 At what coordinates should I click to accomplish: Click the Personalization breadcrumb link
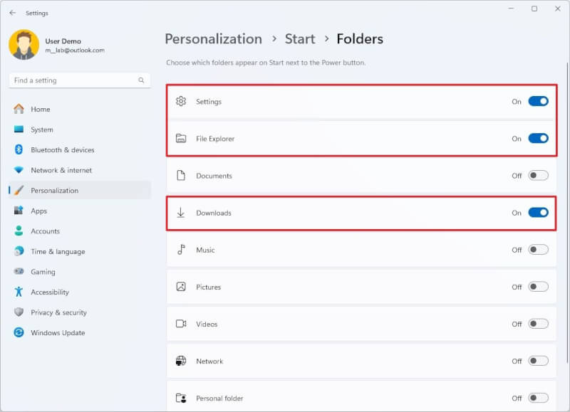[213, 39]
